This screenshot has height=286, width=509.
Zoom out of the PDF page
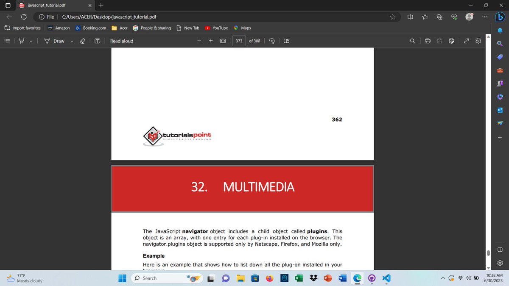tap(199, 41)
